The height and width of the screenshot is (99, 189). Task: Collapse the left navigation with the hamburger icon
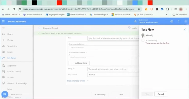(x=3, y=28)
